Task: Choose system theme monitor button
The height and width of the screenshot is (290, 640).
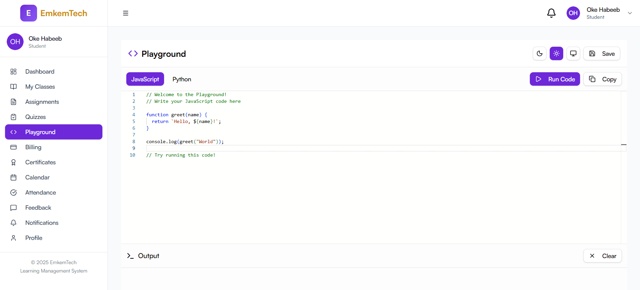Action: click(x=573, y=53)
